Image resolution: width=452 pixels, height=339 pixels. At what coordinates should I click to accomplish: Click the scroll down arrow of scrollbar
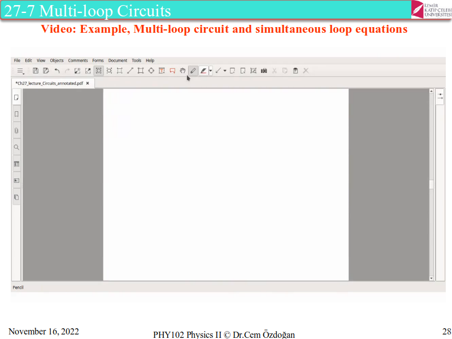pyautogui.click(x=432, y=278)
